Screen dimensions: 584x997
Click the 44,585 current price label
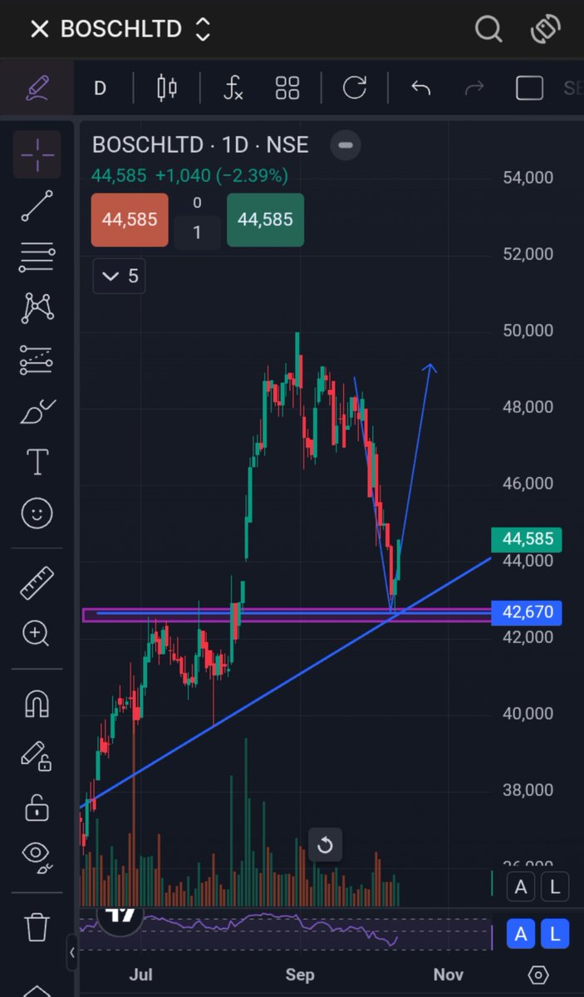tap(528, 539)
